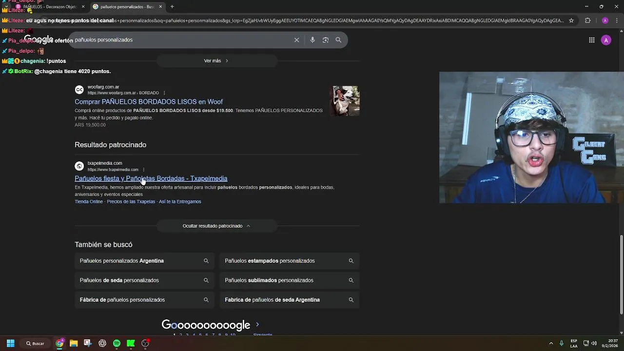Open a new tab with the plus button
The image size is (624, 351).
coord(172,7)
